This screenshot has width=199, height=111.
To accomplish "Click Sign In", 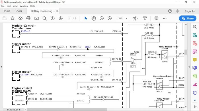I will (x=190, y=11).
